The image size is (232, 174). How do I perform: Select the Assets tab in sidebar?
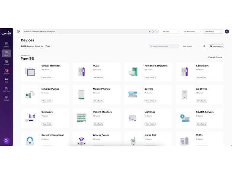coord(6,53)
